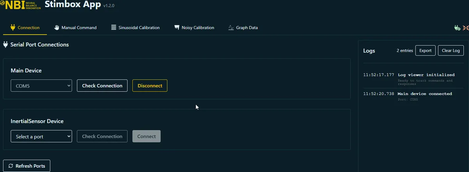Click the plug icon beside Serial Port Connections

tap(5, 45)
